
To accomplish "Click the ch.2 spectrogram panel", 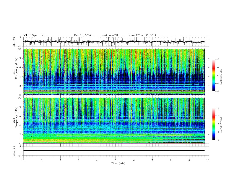I will [114, 121].
